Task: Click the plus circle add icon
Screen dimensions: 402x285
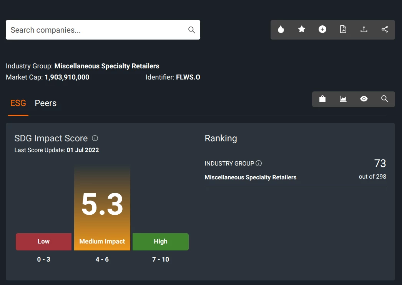Action: coord(322,30)
